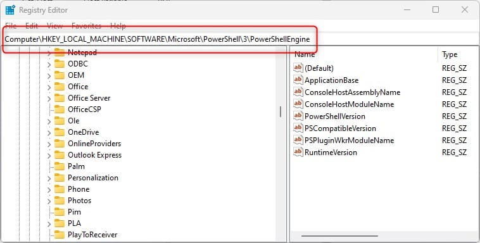The height and width of the screenshot is (243, 480).
Task: Expand the Outlook Express key
Action: coord(49,156)
